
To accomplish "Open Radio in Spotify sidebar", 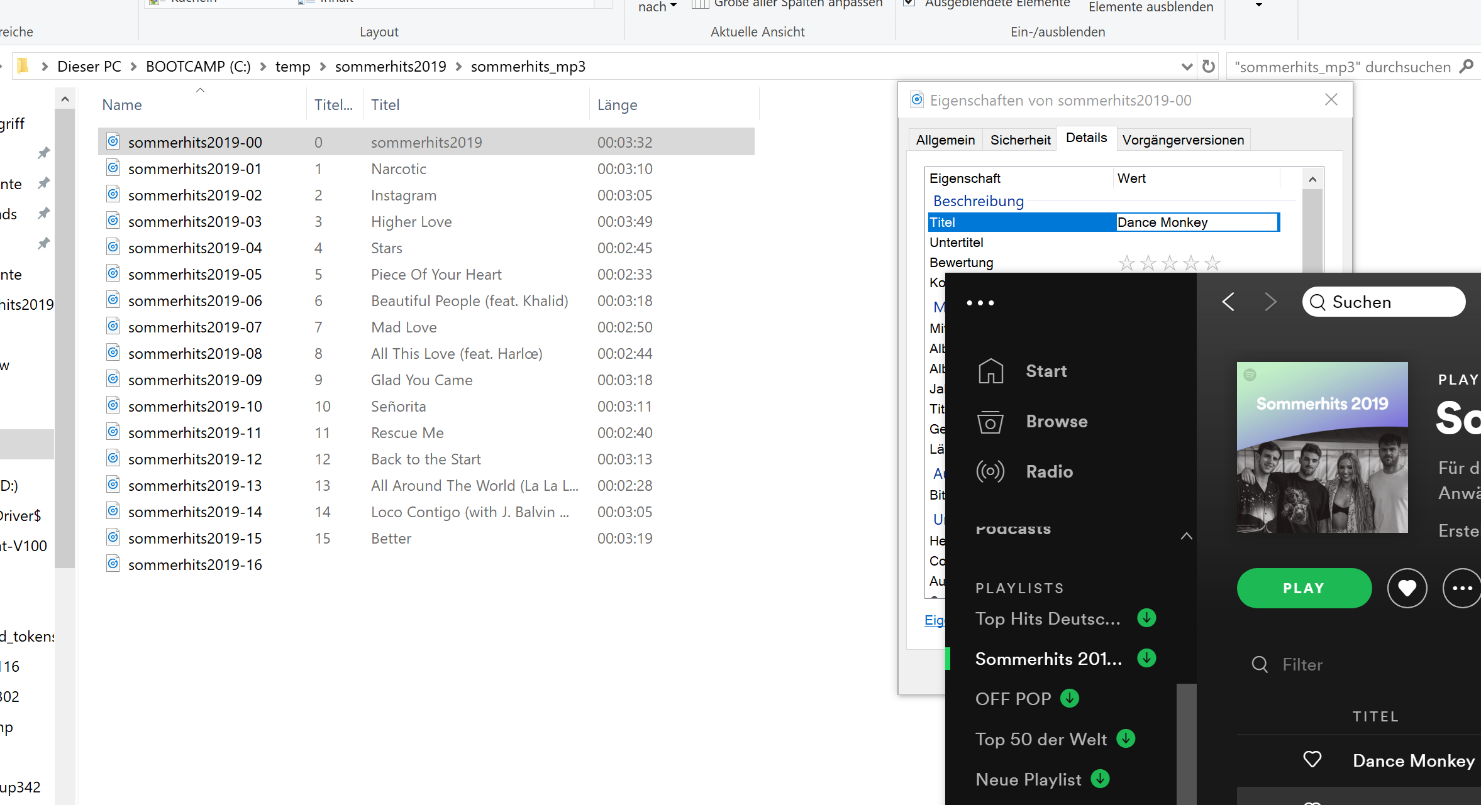I will pyautogui.click(x=1049, y=471).
